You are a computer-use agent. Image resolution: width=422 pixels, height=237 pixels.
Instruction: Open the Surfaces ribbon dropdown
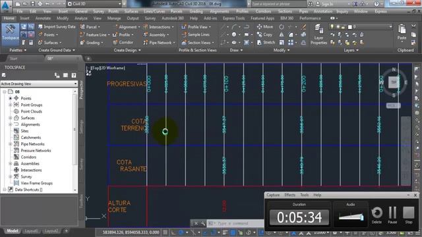click(50, 42)
